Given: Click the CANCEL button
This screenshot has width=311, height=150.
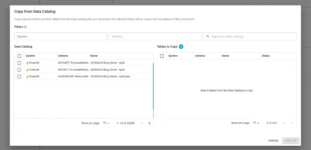Looking at the screenshot, I should pyautogui.click(x=274, y=141).
